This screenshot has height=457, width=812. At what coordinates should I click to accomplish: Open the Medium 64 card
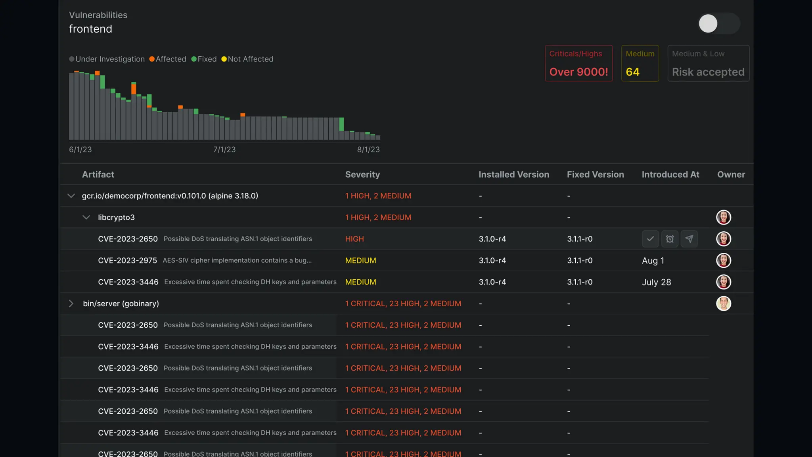[x=640, y=63]
